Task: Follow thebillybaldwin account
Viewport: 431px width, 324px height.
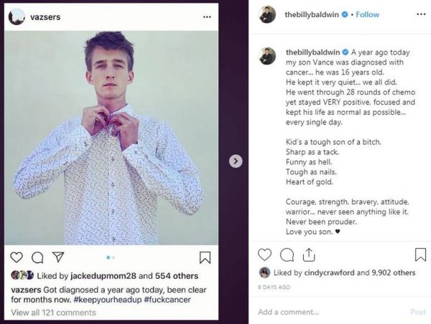Action: pos(368,14)
